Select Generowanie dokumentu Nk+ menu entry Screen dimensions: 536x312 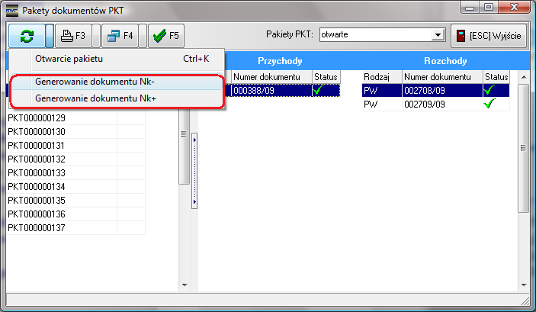[95, 97]
